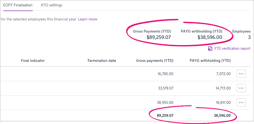Follow the Learn more link
This screenshot has width=254, height=124.
[87, 19]
